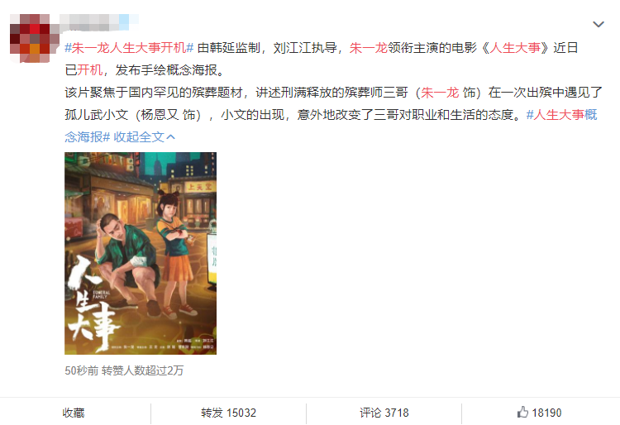Click 朱一龙 饰 cast name link
Image resolution: width=620 pixels, height=425 pixels.
pos(440,93)
